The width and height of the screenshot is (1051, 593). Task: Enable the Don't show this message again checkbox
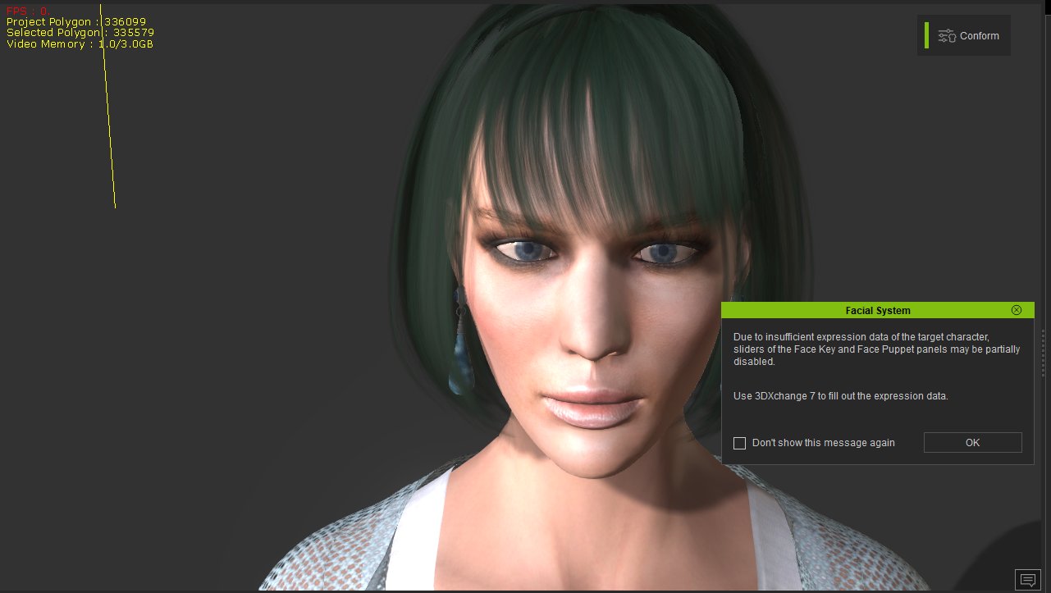[x=739, y=443]
